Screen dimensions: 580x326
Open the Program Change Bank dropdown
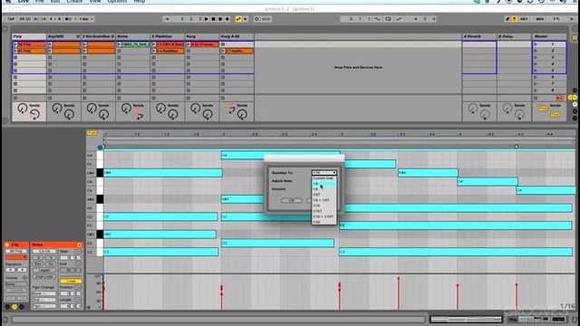pos(43,293)
